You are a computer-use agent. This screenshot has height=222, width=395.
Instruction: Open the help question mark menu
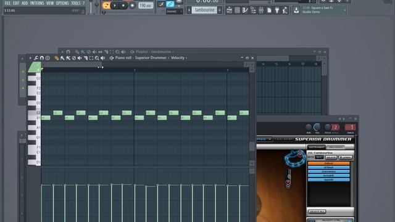84,3
